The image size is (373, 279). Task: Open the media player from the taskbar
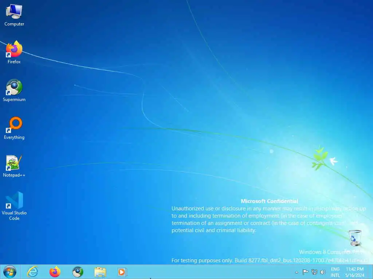pyautogui.click(x=122, y=272)
